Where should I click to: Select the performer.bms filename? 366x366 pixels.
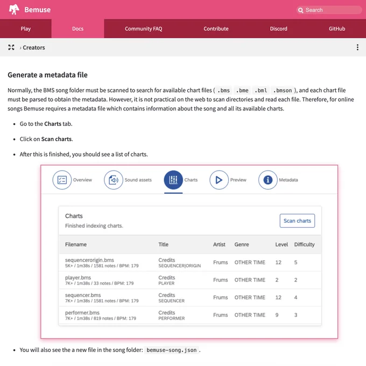click(x=82, y=313)
